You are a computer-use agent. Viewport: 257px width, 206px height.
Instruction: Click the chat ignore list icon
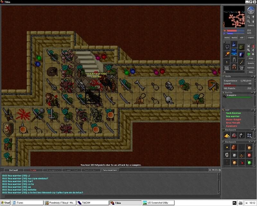point(220,170)
